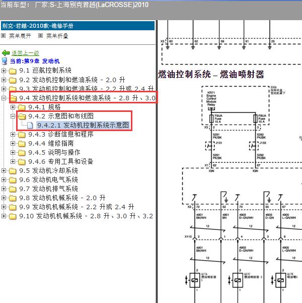
Task: Select 9.4.5 说明与操作 item
Action: pos(54,152)
